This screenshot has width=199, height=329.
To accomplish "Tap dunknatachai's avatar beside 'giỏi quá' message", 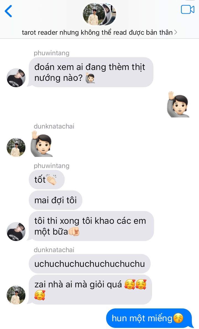I will point(16,295).
